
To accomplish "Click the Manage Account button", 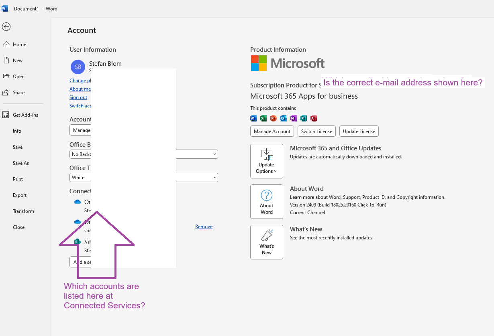I will pyautogui.click(x=272, y=132).
